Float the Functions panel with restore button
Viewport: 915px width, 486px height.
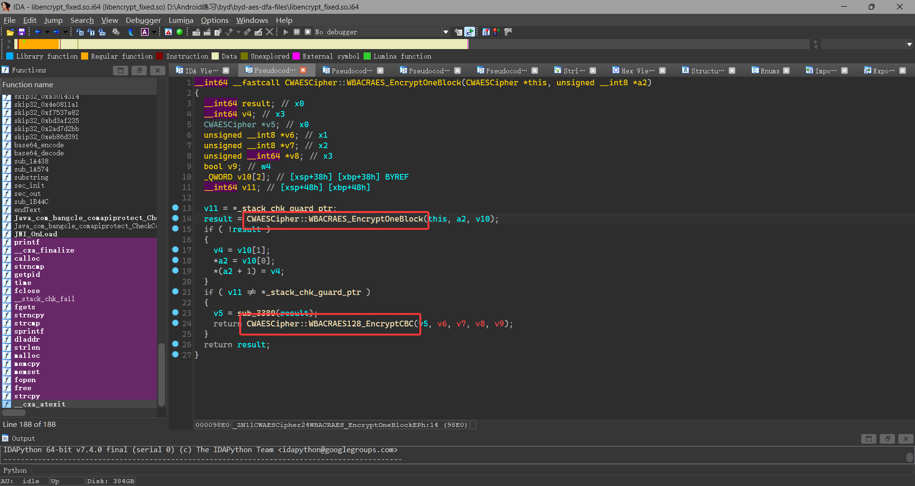[139, 71]
